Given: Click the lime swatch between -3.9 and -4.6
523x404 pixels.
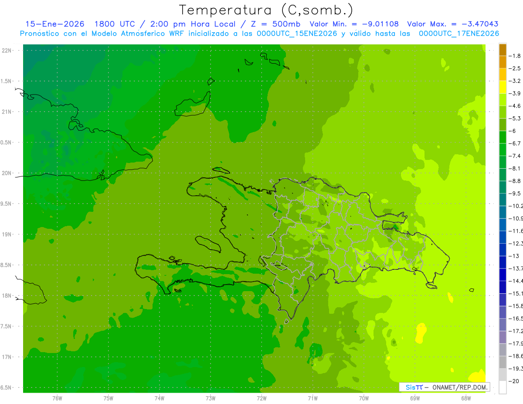Looking at the screenshot, I should [x=503, y=100].
